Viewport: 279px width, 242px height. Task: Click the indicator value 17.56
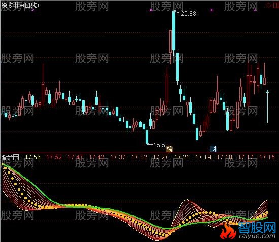click(x=33, y=157)
